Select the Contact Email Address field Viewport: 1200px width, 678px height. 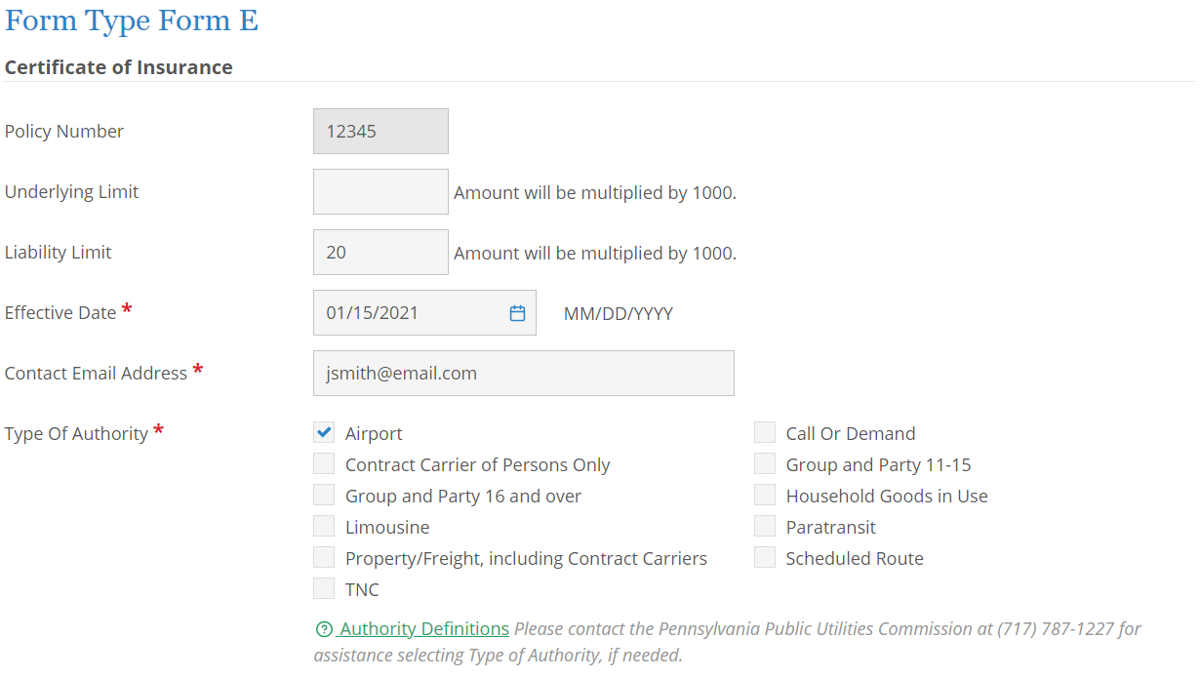(523, 373)
